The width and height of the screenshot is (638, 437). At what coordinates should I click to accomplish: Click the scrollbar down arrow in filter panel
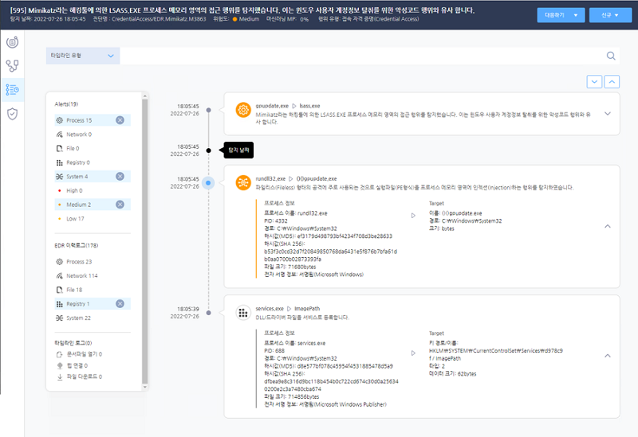[145, 387]
